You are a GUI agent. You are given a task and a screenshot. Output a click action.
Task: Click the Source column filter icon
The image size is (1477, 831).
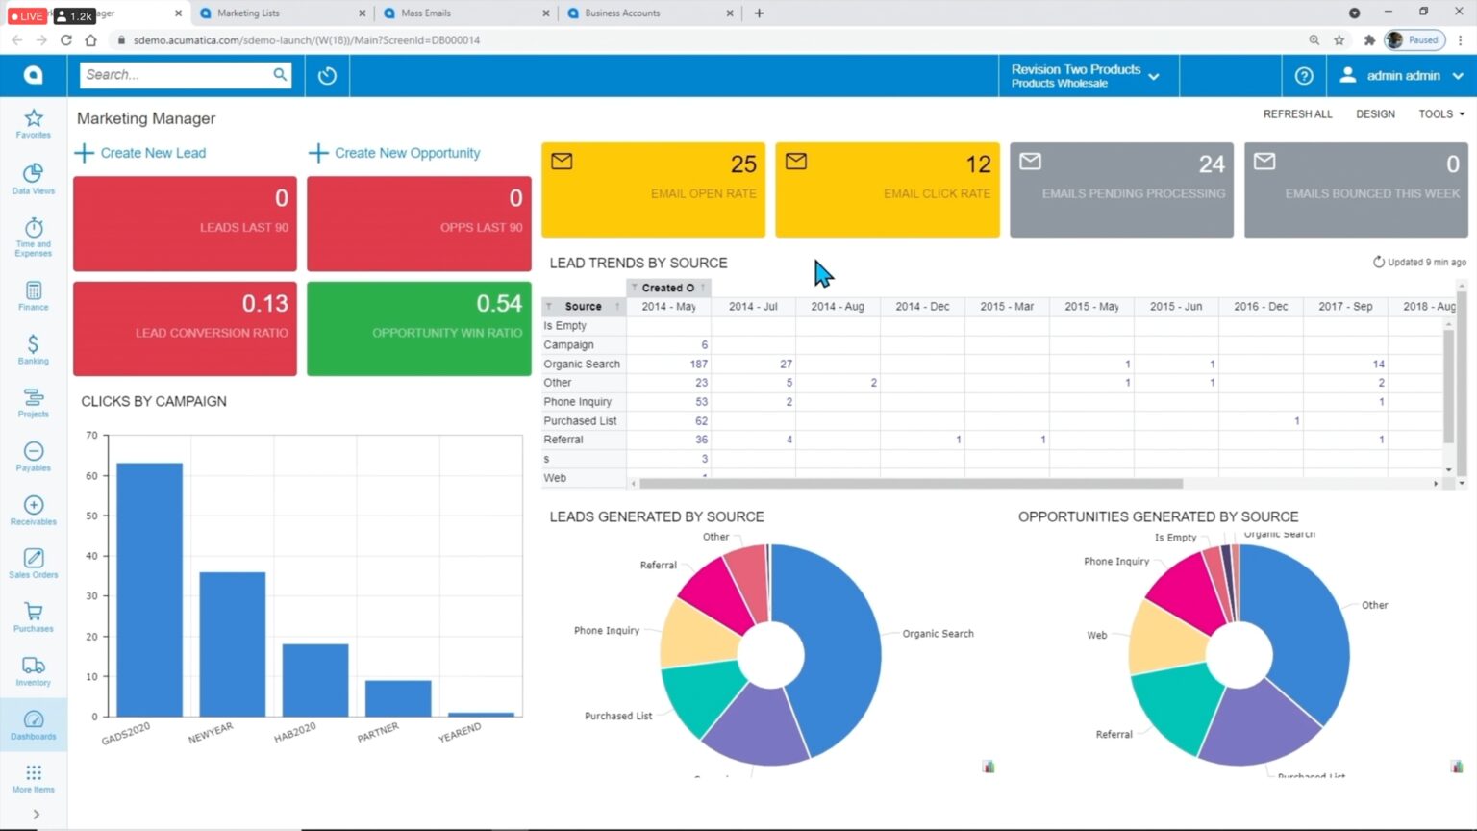click(x=550, y=306)
